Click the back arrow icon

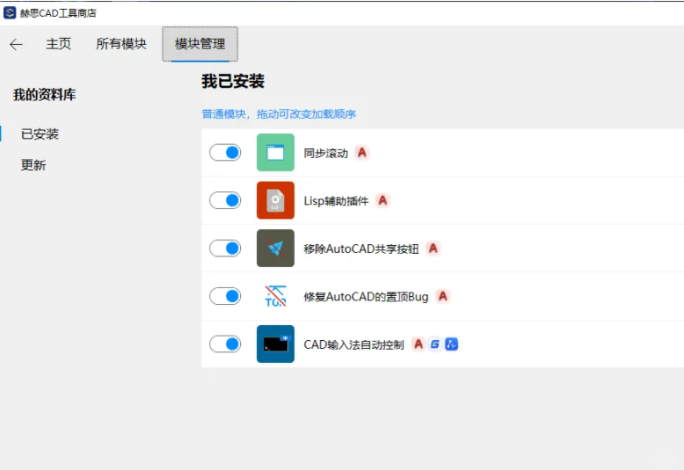pyautogui.click(x=16, y=44)
